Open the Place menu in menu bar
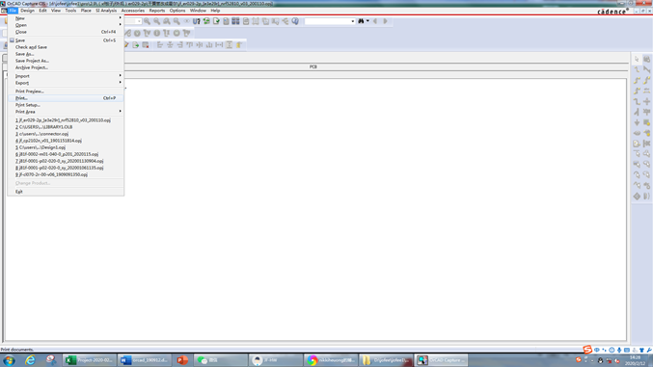Viewport: 653px width, 367px height. click(x=86, y=11)
